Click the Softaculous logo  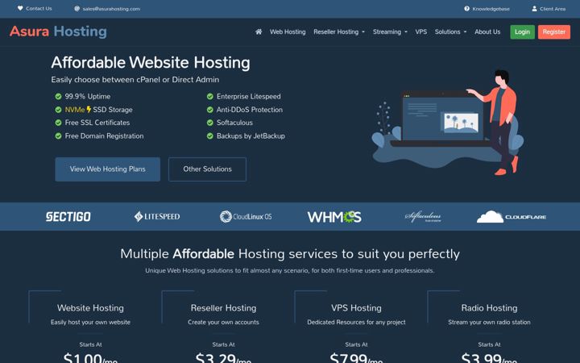click(423, 216)
